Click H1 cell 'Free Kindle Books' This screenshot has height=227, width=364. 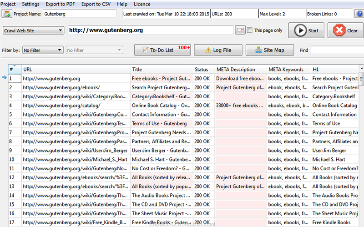point(335,222)
